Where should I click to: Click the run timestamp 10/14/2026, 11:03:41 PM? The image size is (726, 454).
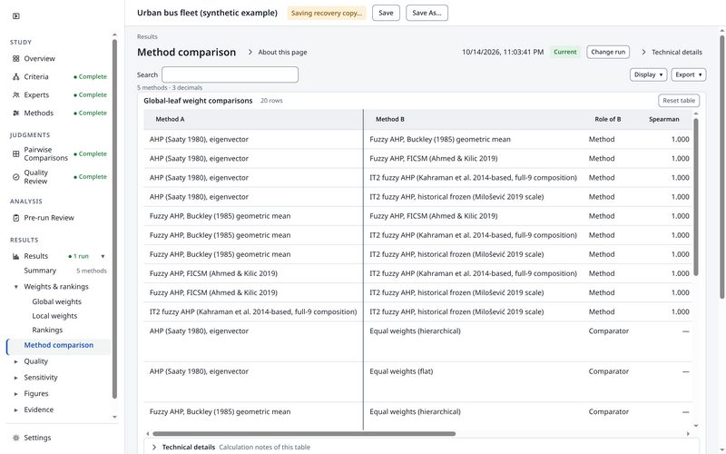coord(503,53)
